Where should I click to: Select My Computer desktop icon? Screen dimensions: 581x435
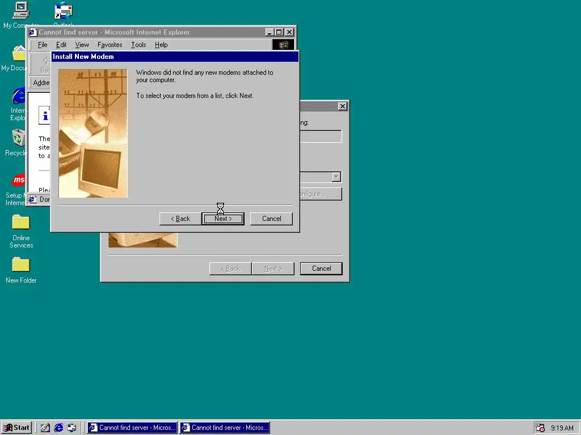click(x=21, y=15)
